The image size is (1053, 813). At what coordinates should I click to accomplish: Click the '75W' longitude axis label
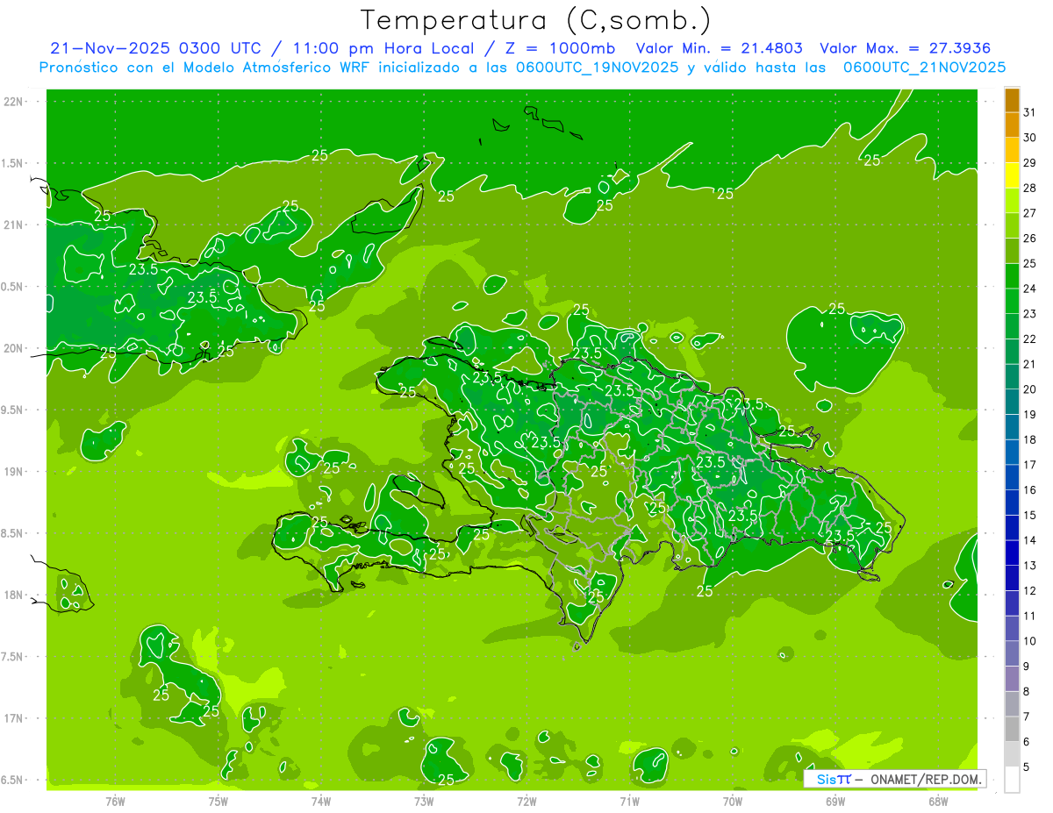pos(218,802)
